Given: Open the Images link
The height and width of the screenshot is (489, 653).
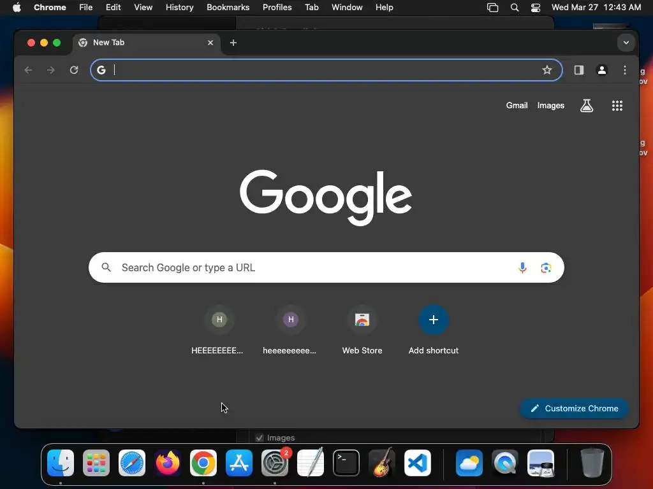Looking at the screenshot, I should point(550,106).
